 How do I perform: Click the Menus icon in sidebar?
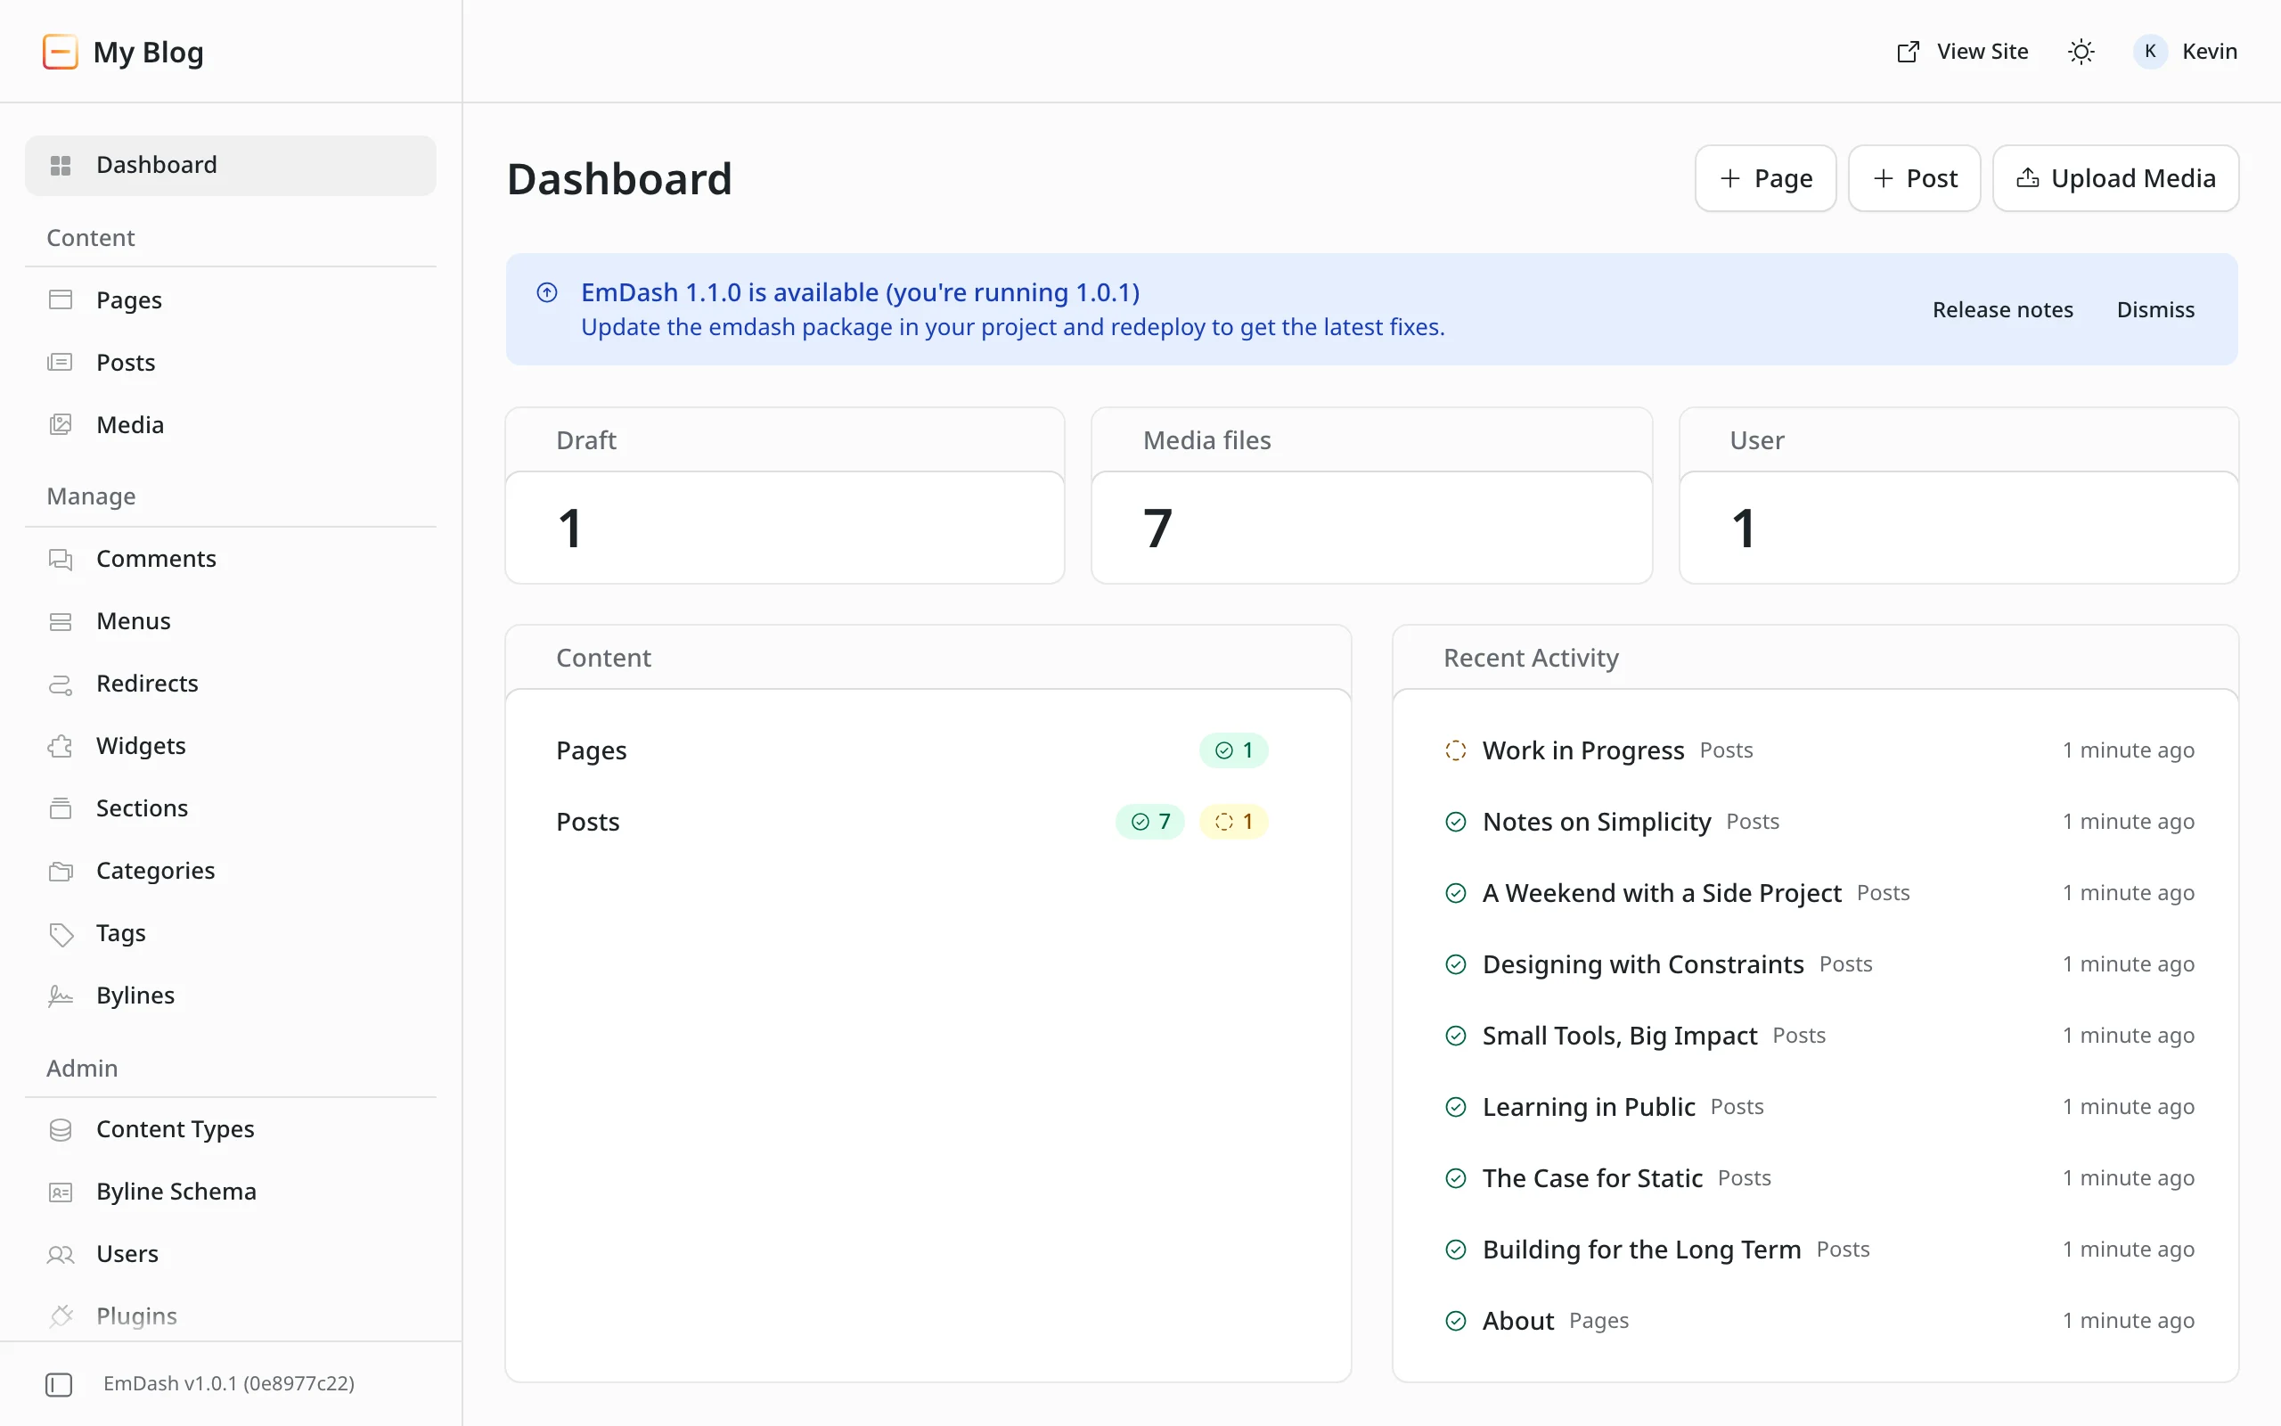(x=61, y=620)
